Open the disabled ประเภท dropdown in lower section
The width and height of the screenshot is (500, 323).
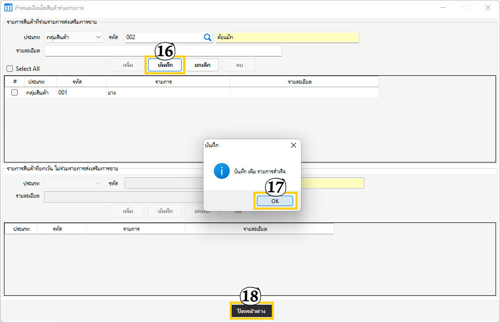(x=73, y=183)
